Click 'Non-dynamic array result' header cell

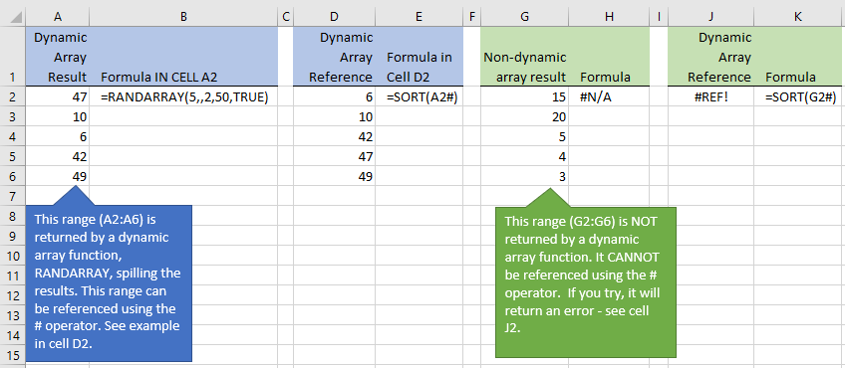pyautogui.click(x=524, y=56)
